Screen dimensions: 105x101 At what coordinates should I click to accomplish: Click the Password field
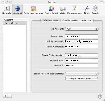click(x=82, y=65)
